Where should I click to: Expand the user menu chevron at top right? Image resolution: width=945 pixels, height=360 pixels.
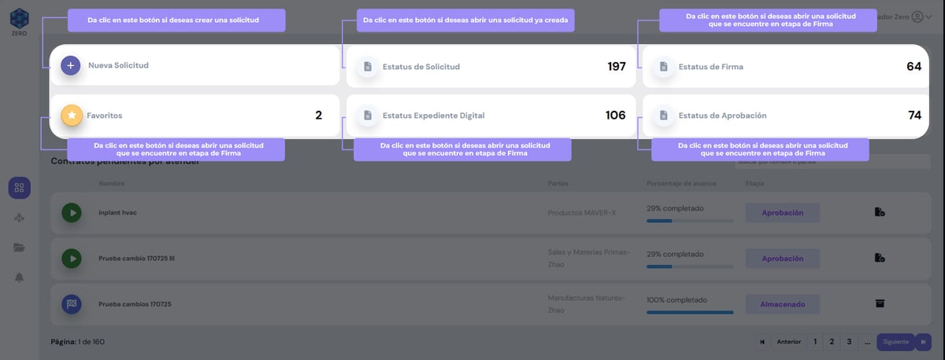[928, 17]
